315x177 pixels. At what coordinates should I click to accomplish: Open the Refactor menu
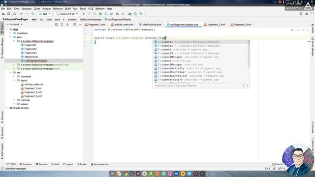pyautogui.click(x=58, y=9)
